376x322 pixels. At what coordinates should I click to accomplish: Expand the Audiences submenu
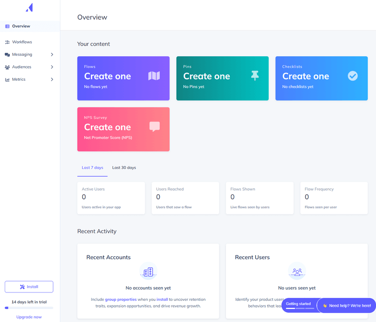pos(53,67)
